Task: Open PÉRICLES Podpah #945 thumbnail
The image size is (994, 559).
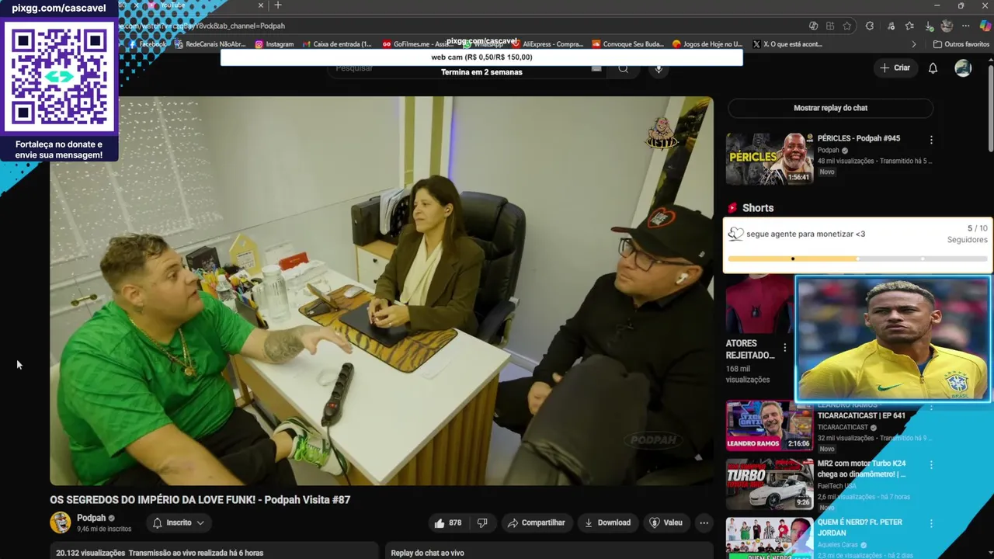Action: coord(770,158)
